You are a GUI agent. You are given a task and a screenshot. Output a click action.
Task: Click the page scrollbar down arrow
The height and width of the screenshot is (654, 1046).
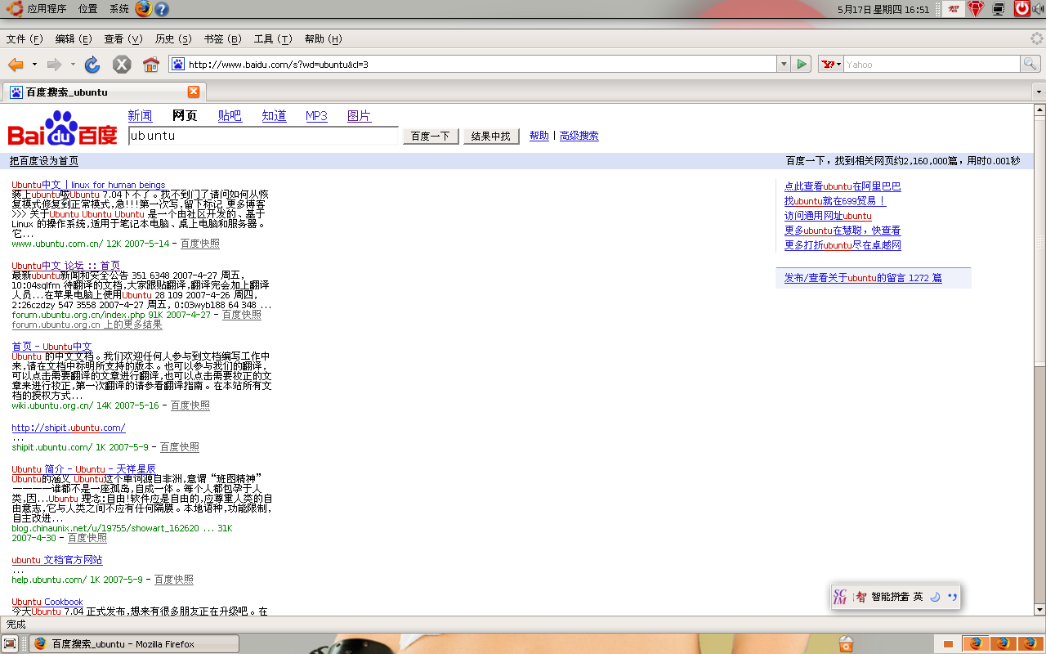point(1039,610)
